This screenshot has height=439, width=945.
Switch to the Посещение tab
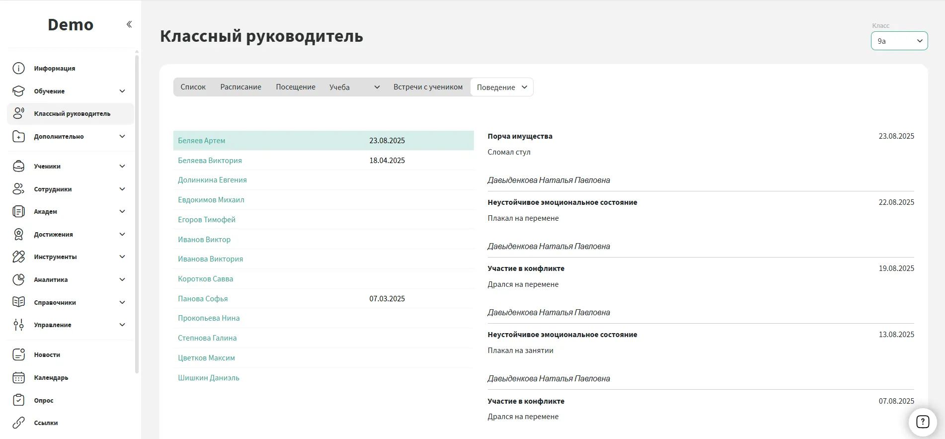pos(295,87)
